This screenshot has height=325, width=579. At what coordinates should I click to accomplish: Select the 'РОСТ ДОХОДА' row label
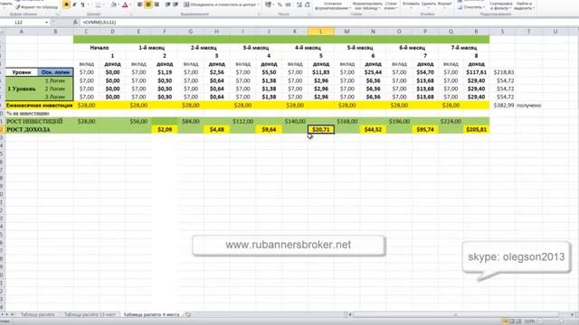[28, 129]
